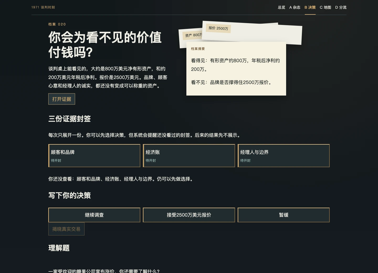378x273 pixels.
Task: Expand the 经理人与边界 evidence seal
Action: click(x=284, y=156)
